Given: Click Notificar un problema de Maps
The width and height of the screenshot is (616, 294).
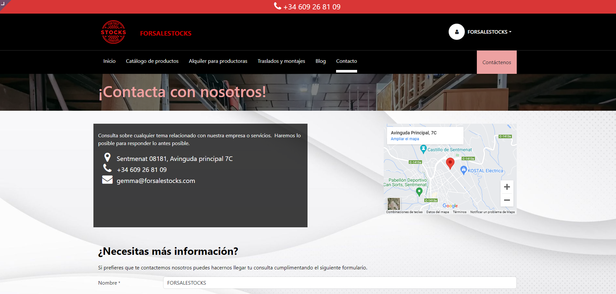Looking at the screenshot, I should [x=492, y=212].
